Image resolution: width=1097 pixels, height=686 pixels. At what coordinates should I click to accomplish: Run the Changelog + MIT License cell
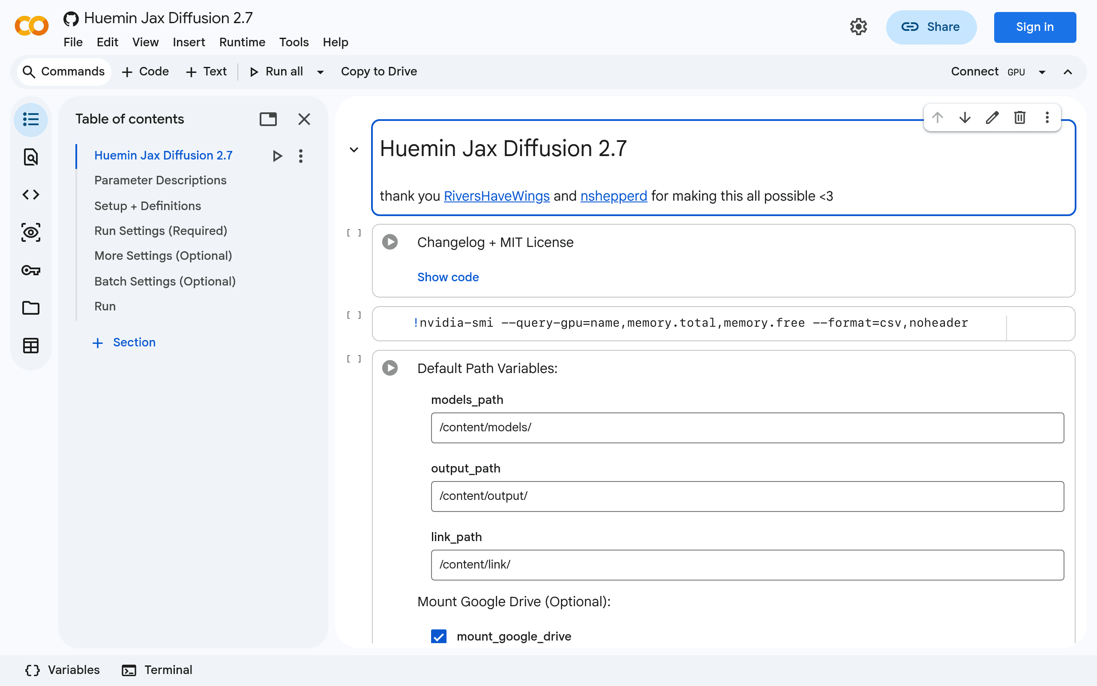(x=390, y=242)
